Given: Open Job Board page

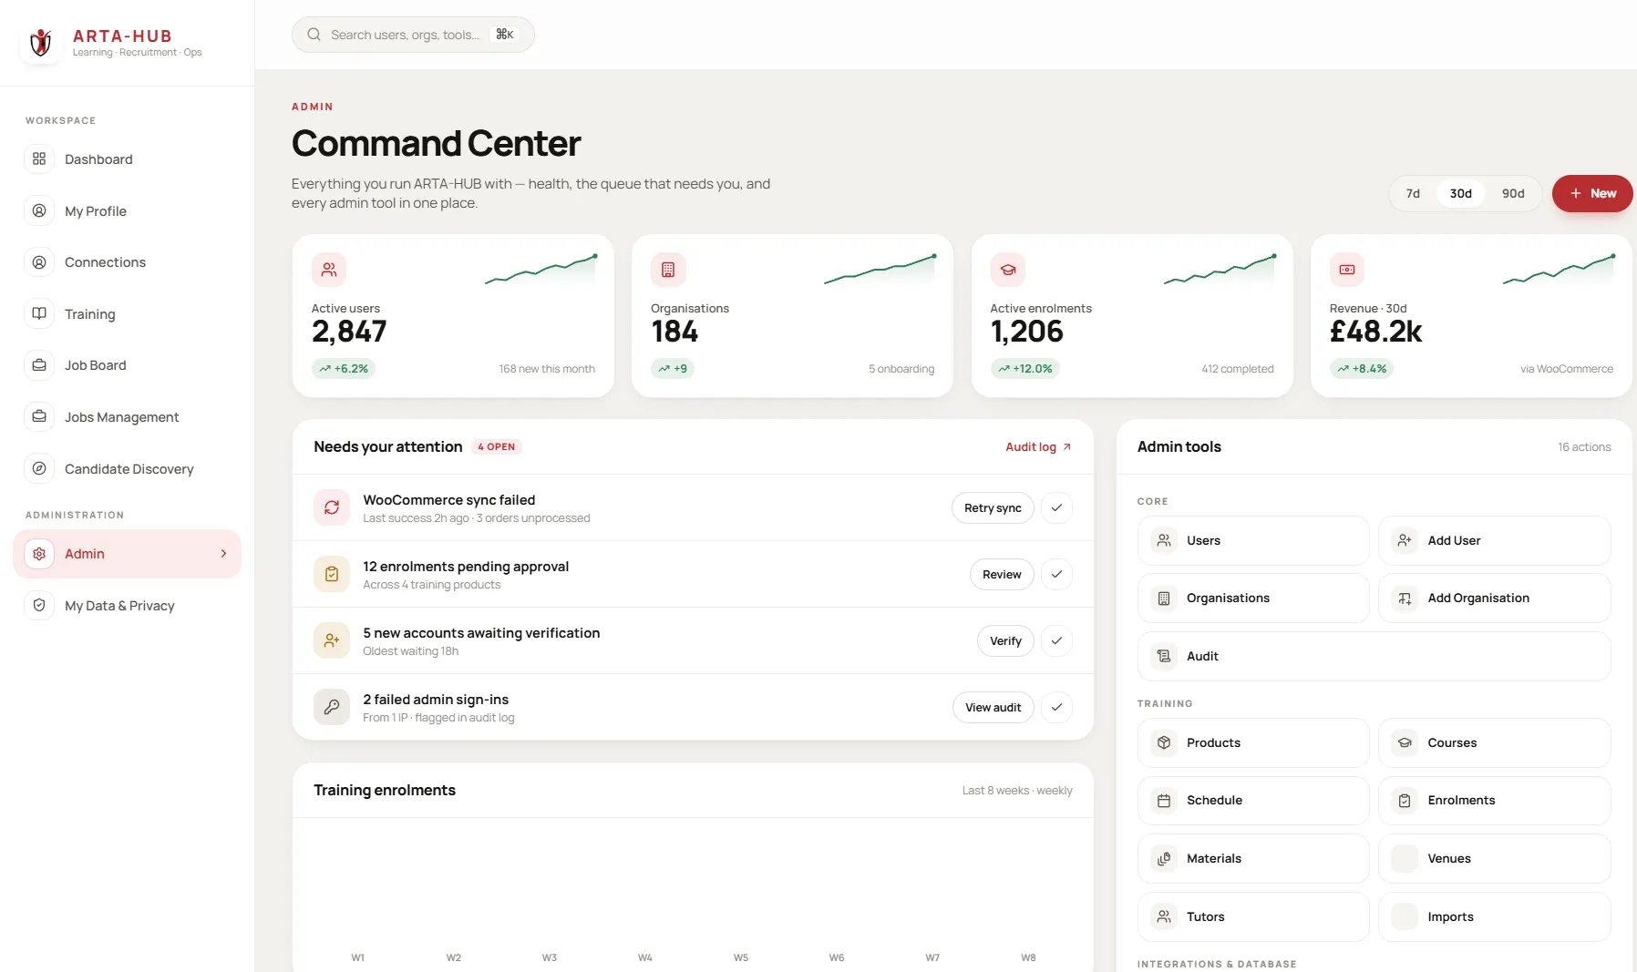Looking at the screenshot, I should click(x=127, y=365).
